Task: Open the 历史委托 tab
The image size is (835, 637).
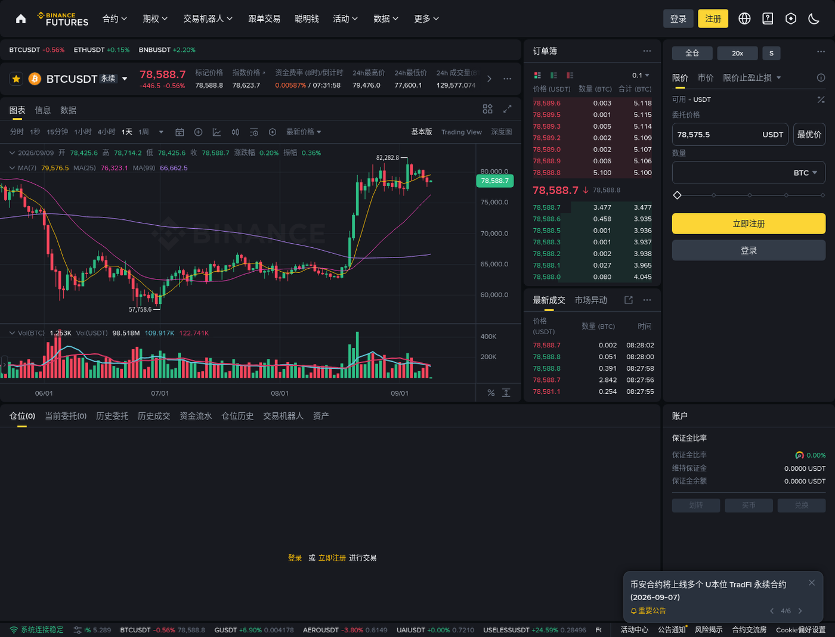Action: click(112, 416)
